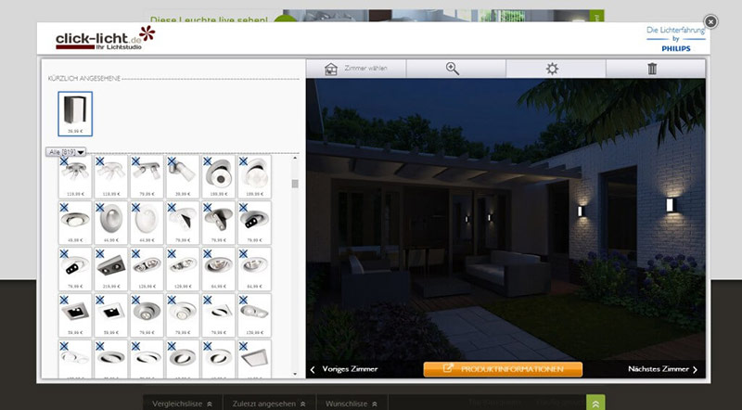Toggle blue X marker on 189,99 € lamp, first row

click(207, 161)
